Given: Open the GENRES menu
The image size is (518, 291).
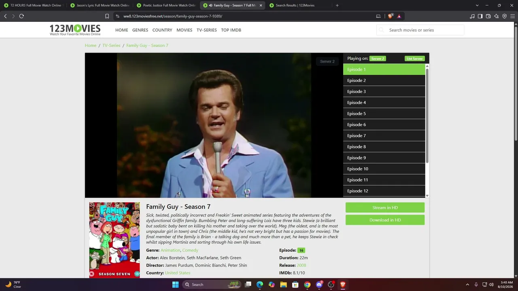Looking at the screenshot, I should (x=140, y=30).
